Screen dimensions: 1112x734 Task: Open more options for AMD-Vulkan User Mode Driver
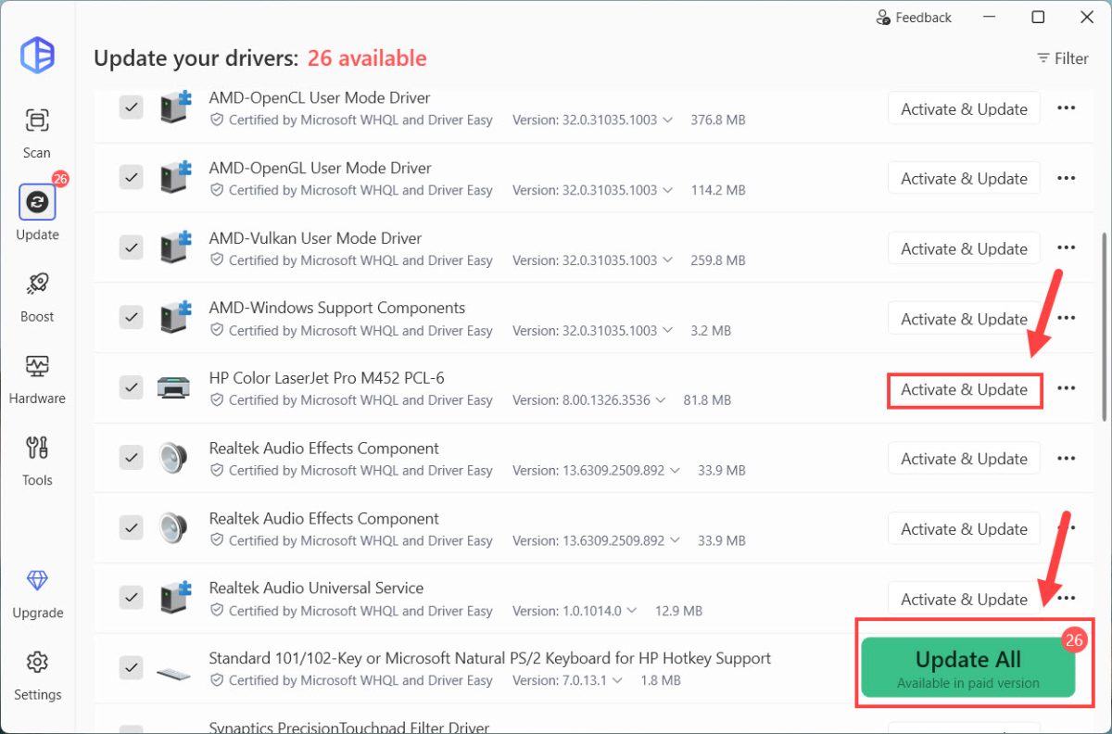tap(1067, 247)
